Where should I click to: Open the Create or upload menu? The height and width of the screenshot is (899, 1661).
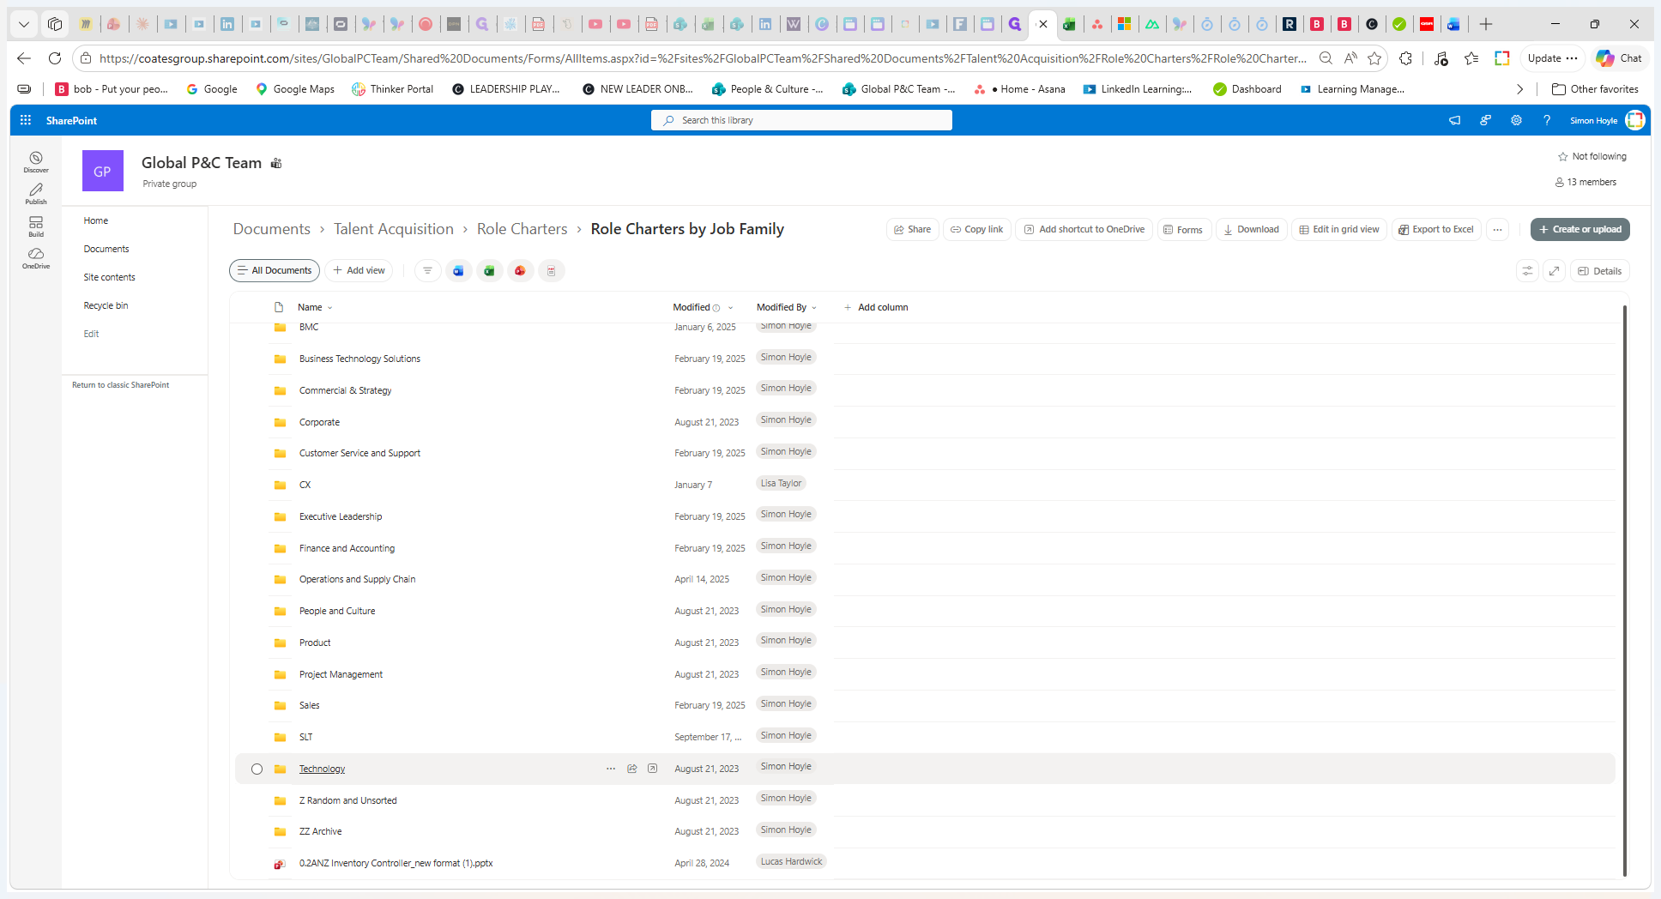[x=1579, y=229]
